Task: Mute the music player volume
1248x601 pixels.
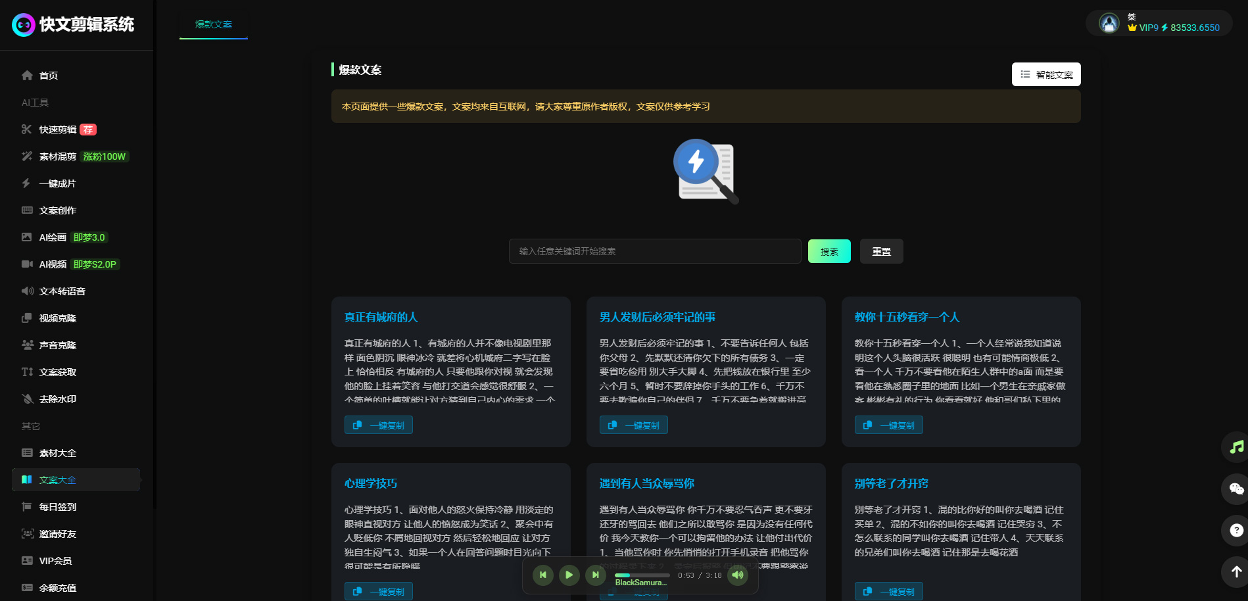Action: pyautogui.click(x=738, y=575)
